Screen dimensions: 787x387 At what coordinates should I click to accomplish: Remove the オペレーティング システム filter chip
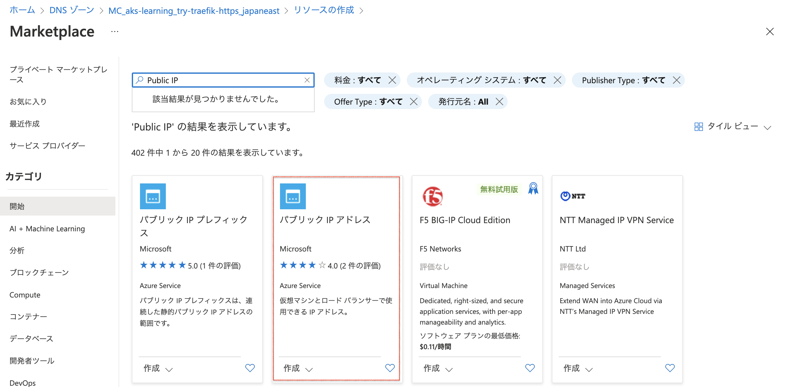point(557,80)
